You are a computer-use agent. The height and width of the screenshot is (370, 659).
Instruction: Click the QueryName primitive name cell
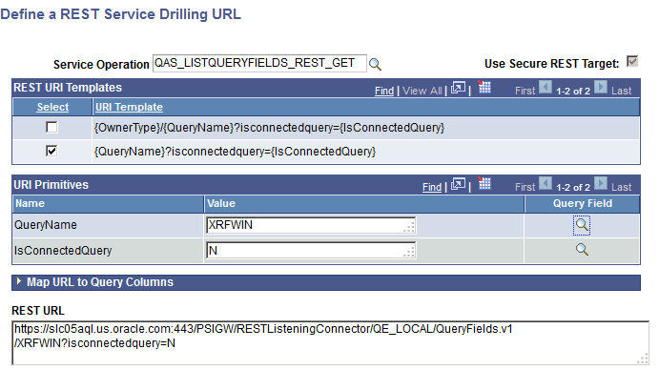pos(108,225)
